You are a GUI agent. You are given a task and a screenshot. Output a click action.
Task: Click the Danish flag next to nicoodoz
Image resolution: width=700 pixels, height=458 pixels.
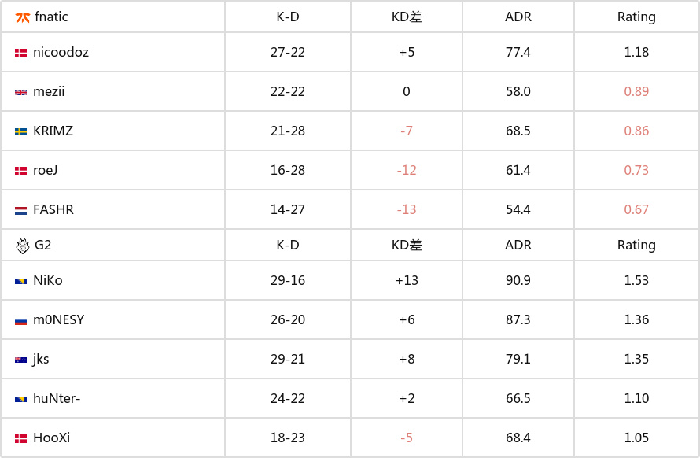[x=21, y=54]
